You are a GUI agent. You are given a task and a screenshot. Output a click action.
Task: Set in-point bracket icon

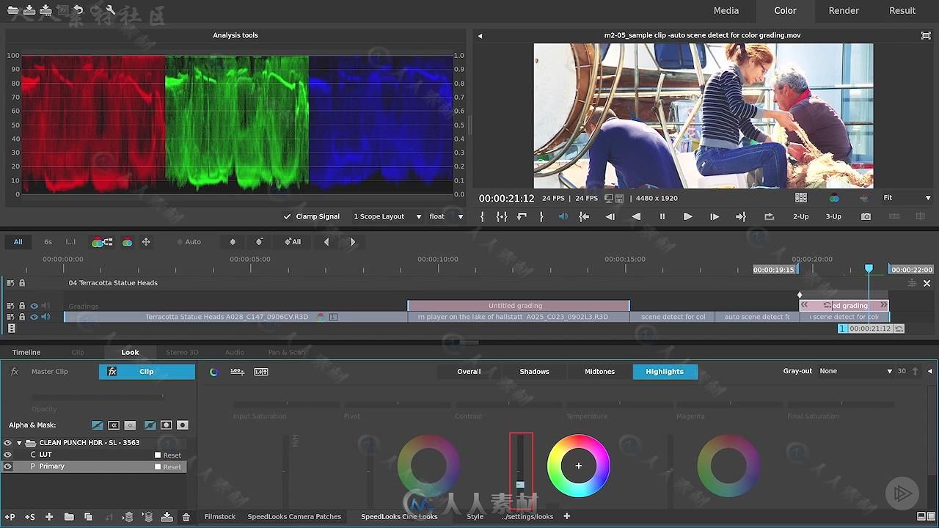click(x=482, y=216)
